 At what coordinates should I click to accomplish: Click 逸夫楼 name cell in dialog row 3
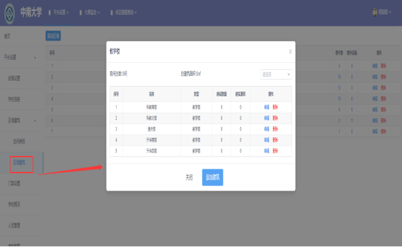(152, 129)
